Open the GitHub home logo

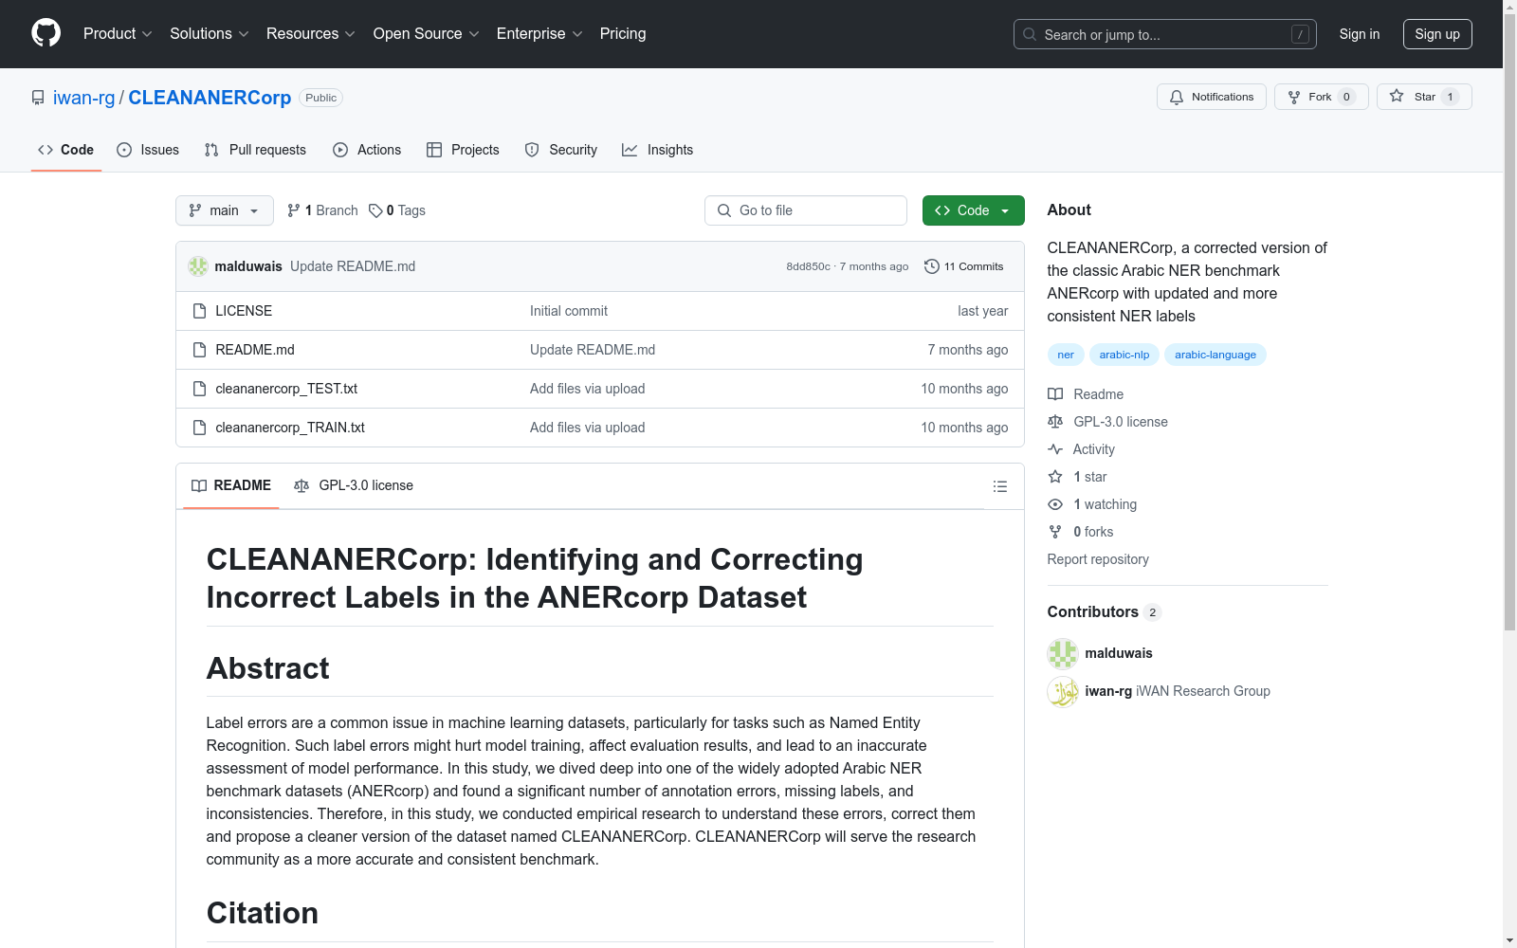[46, 33]
